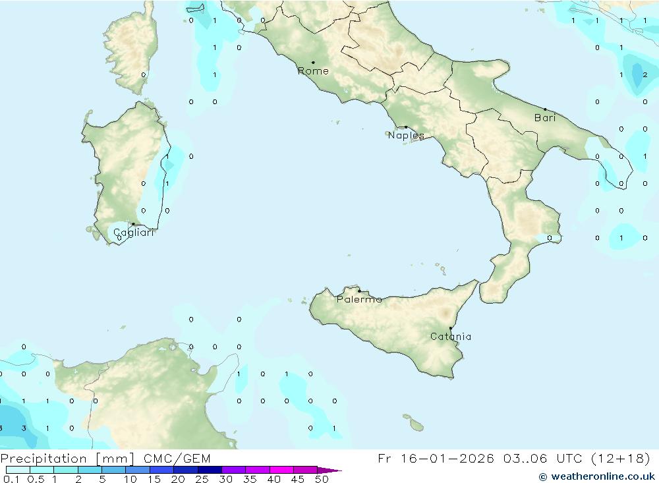The width and height of the screenshot is (659, 483).
Task: Click the legend label 15
Action: click(154, 479)
